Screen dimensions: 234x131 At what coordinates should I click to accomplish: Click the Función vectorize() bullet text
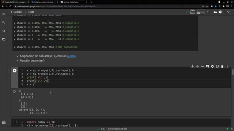32,61
